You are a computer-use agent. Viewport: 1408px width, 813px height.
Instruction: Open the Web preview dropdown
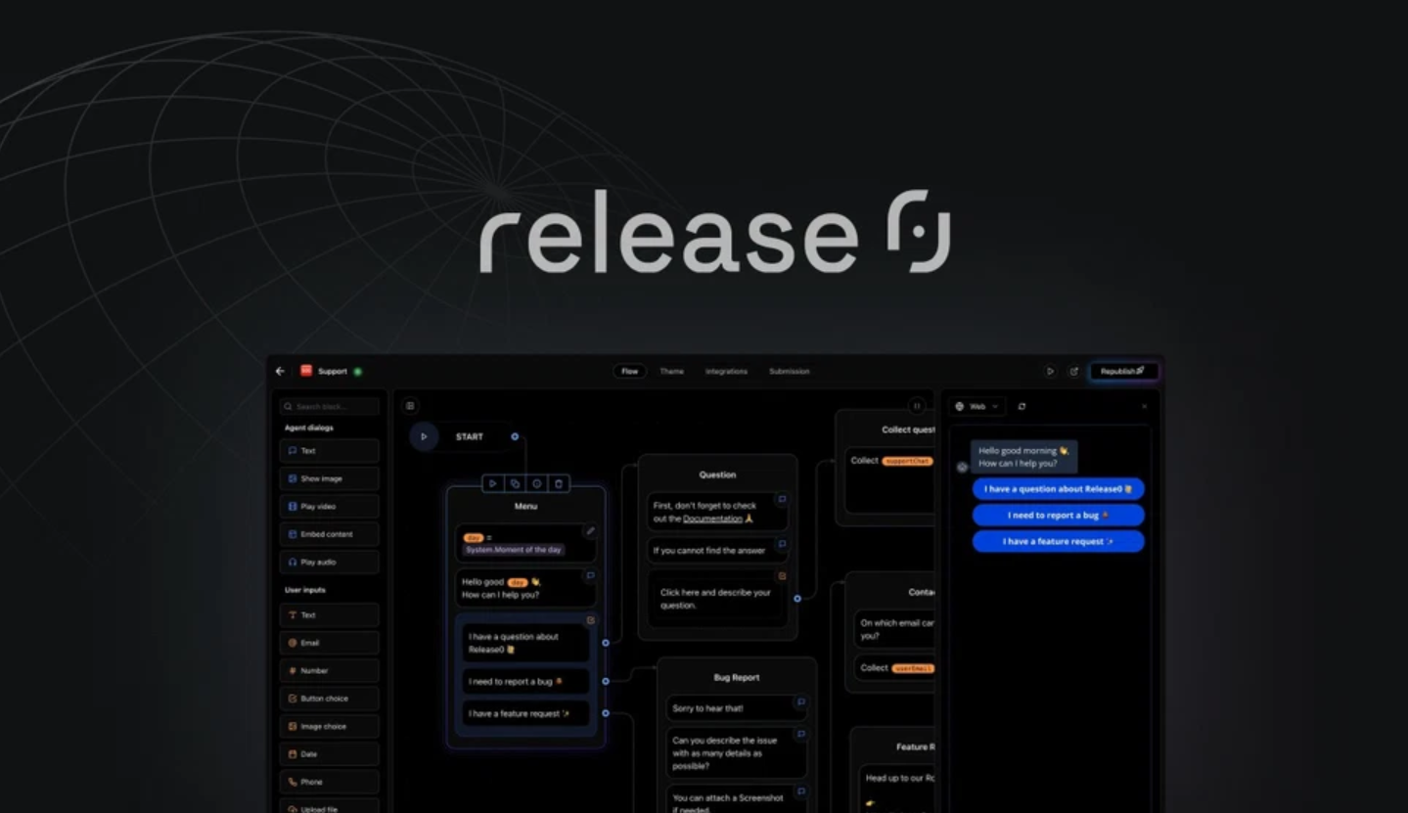tap(977, 406)
